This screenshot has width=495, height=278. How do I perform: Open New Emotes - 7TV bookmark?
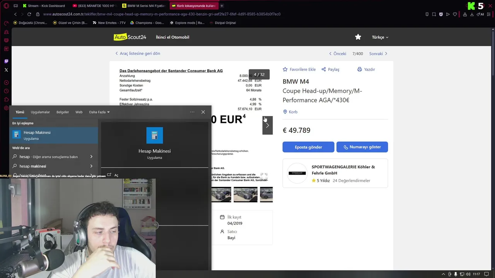click(x=109, y=23)
